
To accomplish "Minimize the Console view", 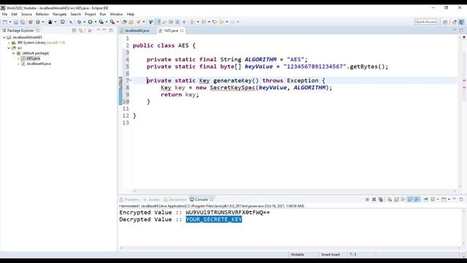I will [x=455, y=199].
